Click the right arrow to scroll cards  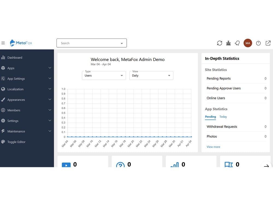pos(266,166)
